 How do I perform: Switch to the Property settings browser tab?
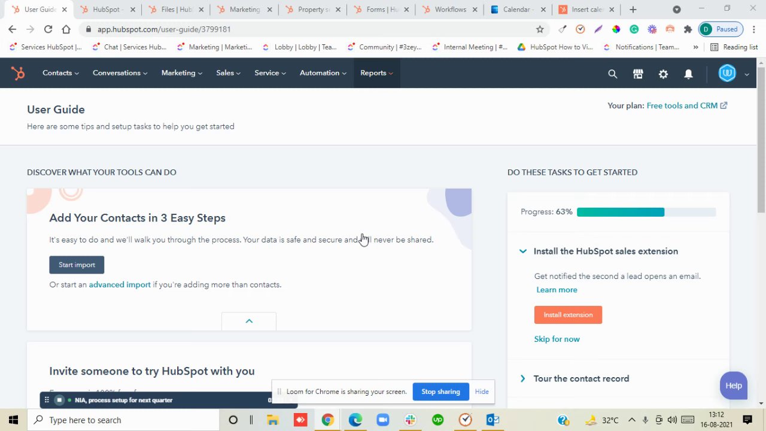(x=313, y=9)
